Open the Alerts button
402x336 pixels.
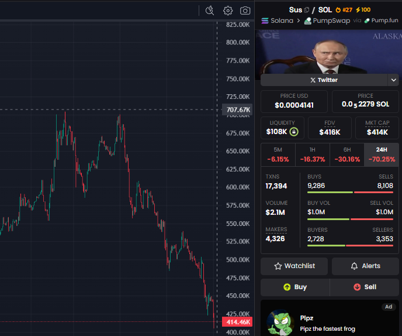365,266
